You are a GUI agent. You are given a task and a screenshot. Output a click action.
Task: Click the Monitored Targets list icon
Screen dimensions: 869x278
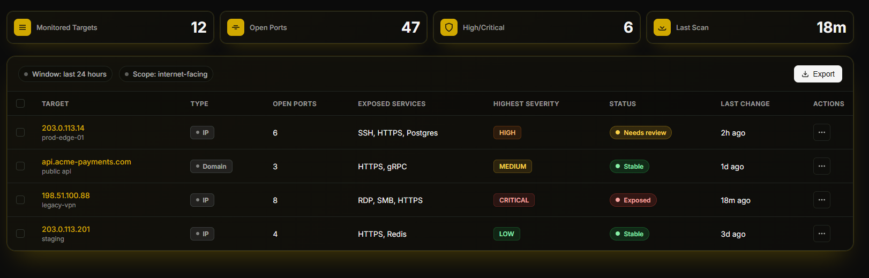click(x=23, y=27)
